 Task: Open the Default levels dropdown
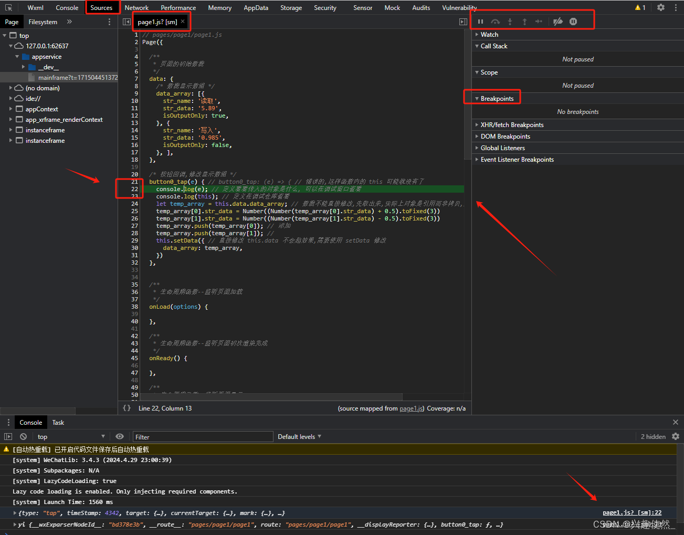[299, 436]
